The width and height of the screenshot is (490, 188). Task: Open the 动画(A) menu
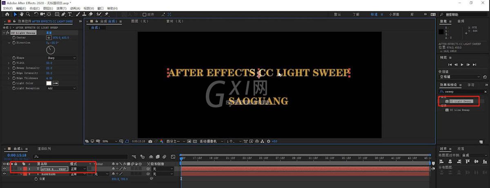tap(75, 8)
